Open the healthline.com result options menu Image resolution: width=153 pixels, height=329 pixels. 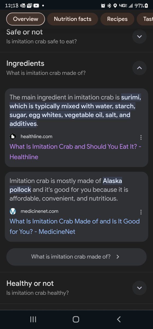(141, 137)
